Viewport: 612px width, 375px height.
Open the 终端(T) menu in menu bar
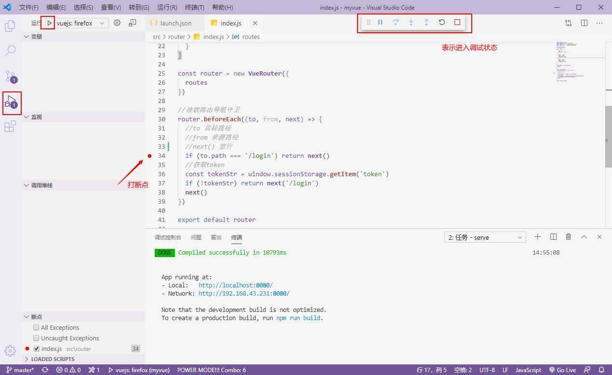[x=195, y=8]
